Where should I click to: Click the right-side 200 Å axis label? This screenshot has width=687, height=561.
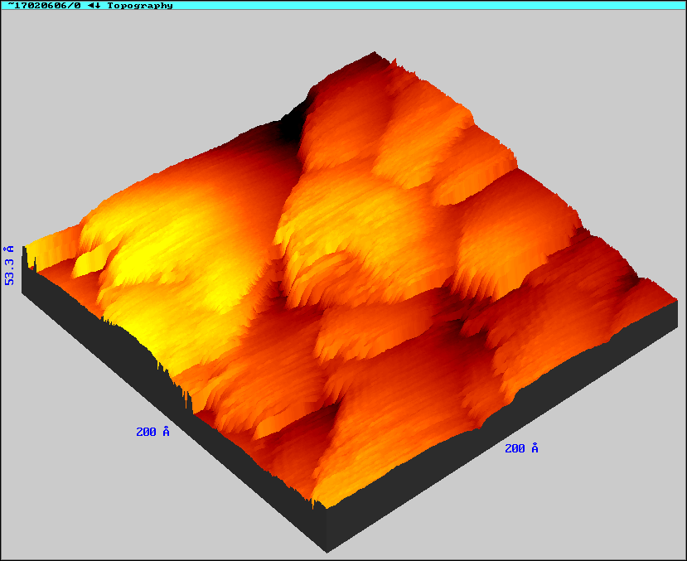click(x=521, y=448)
